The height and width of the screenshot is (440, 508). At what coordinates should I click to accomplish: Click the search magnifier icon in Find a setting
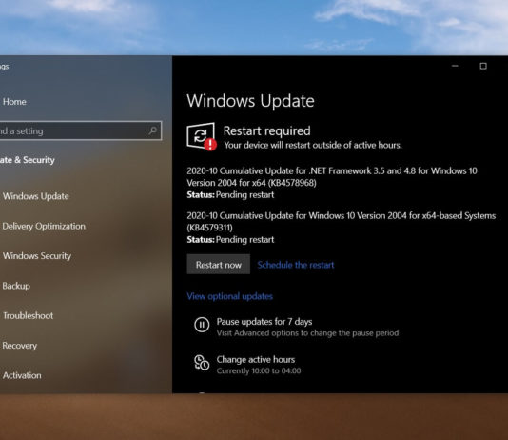coord(153,130)
